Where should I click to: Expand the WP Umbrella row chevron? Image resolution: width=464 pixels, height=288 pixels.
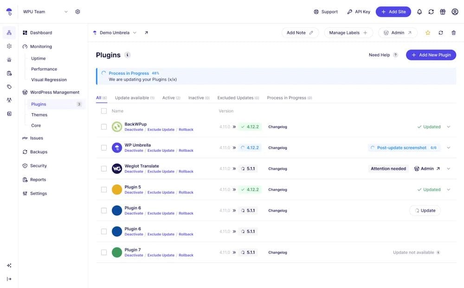pyautogui.click(x=449, y=147)
